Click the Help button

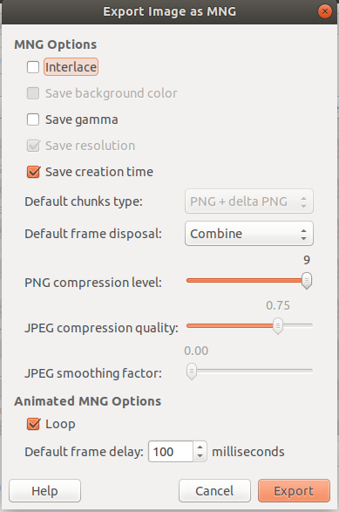pos(44,490)
